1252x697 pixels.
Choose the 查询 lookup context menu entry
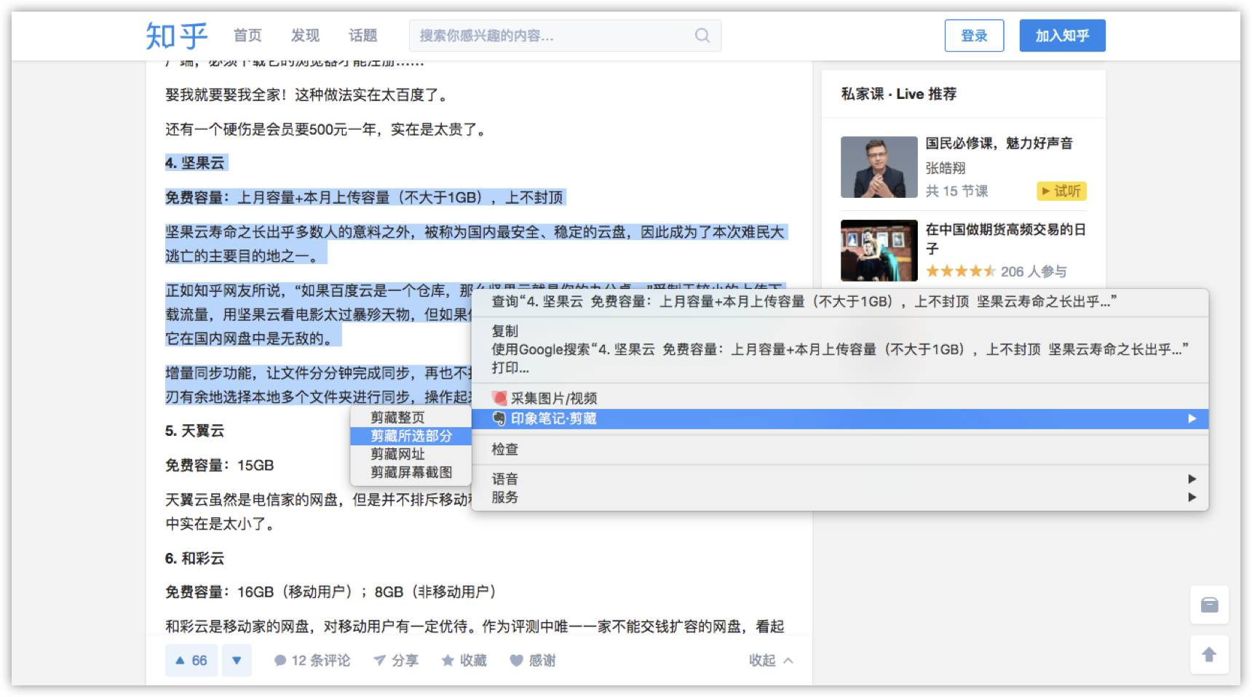pyautogui.click(x=840, y=301)
